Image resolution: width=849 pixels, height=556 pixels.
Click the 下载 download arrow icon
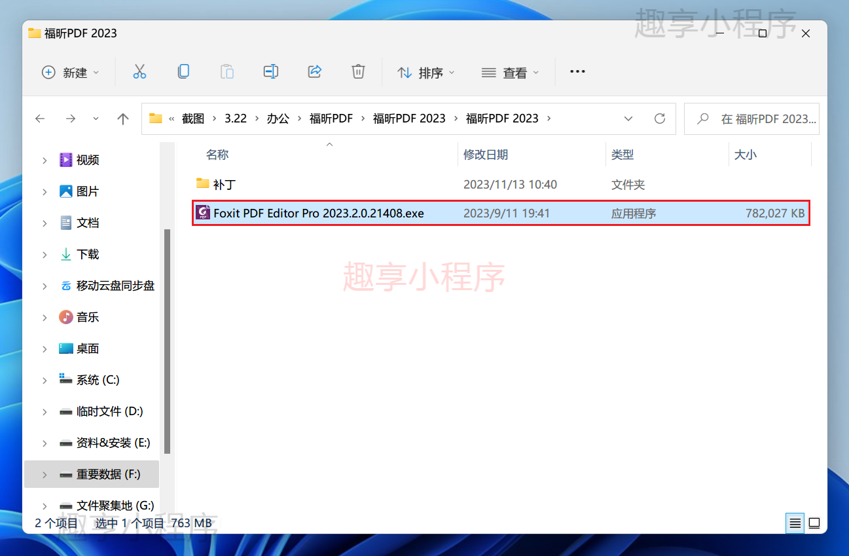66,254
